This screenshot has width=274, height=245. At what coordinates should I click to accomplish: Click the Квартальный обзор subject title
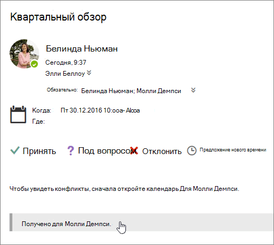[58, 17]
